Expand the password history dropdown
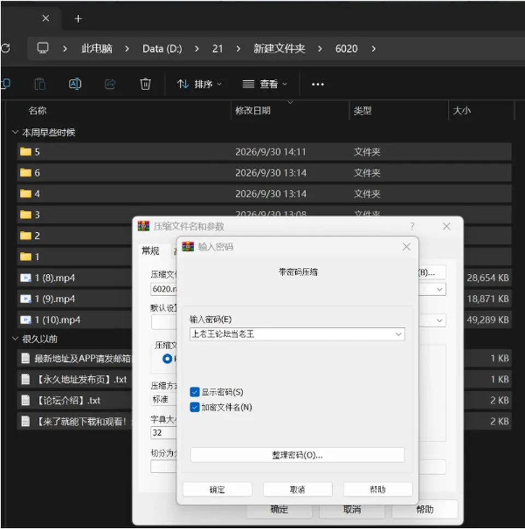This screenshot has height=529, width=525. tap(398, 334)
